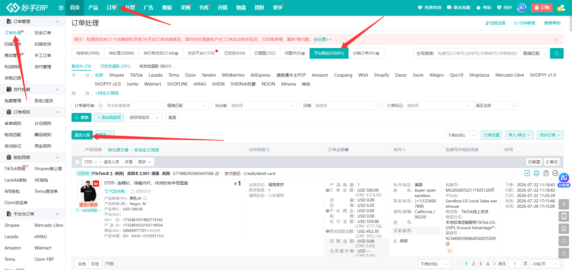The width and height of the screenshot is (572, 270).
Task: Focus the 订单编号 batch search input
Action: (x=135, y=105)
